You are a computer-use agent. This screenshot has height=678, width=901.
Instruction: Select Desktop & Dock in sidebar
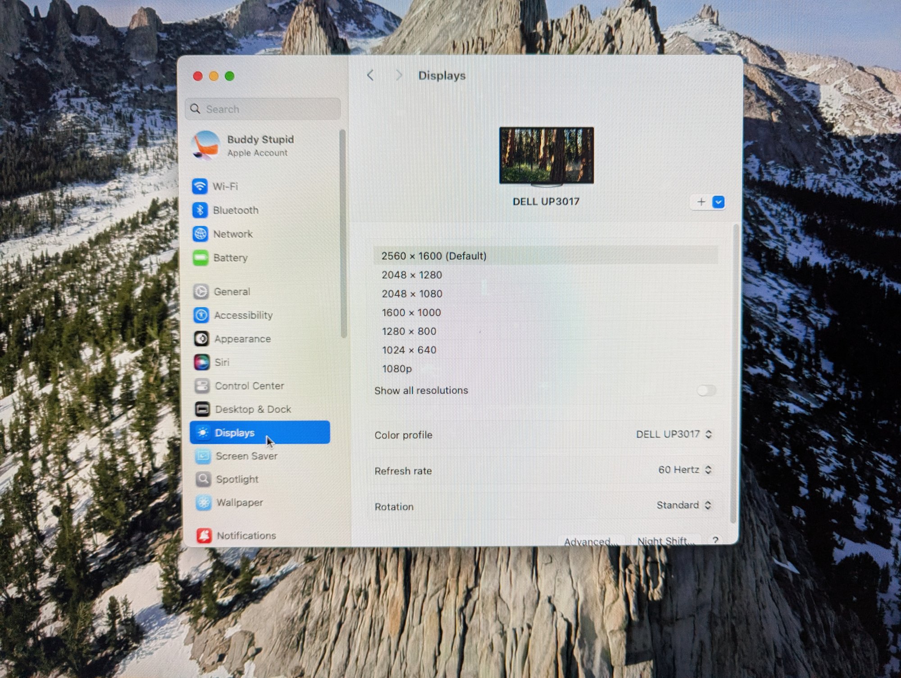[x=253, y=409]
